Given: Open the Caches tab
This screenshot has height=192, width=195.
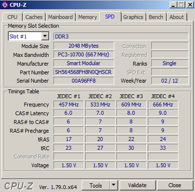Looking at the screenshot, I should tap(34, 17).
